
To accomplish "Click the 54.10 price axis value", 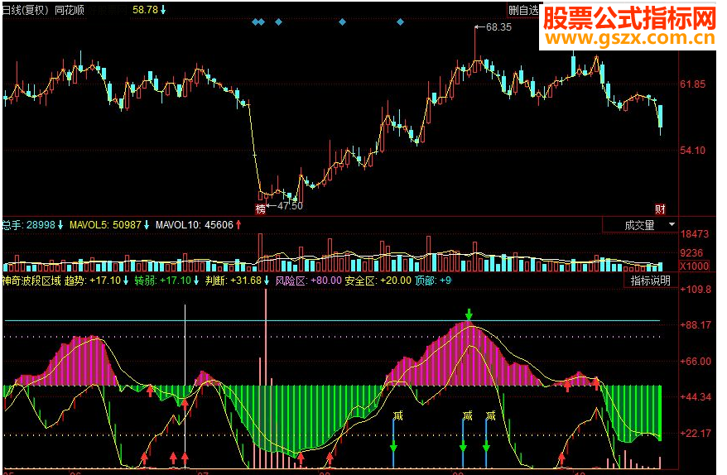I will pyautogui.click(x=693, y=150).
